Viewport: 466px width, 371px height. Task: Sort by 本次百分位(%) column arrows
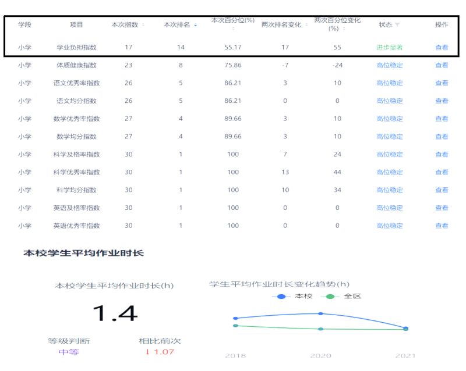tap(233, 29)
